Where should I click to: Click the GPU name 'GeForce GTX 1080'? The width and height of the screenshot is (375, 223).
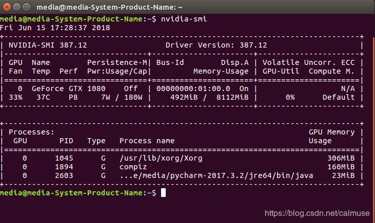pos(69,88)
